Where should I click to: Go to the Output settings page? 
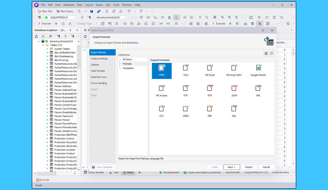[x=102, y=58]
